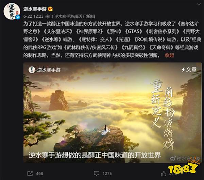Open the 逆水寒手游超话 source link
The image size is (204, 180).
coord(68,16)
